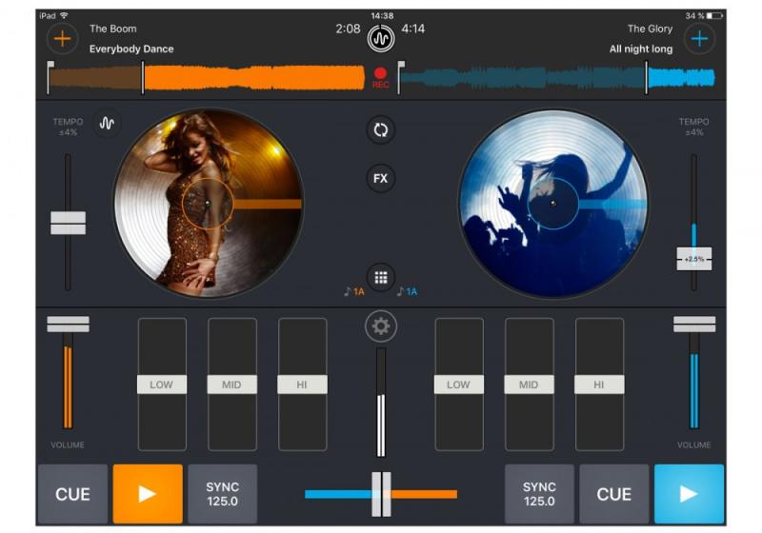This screenshot has height=533, width=762.
Task: Click the left LOW EQ slider
Action: tap(162, 385)
